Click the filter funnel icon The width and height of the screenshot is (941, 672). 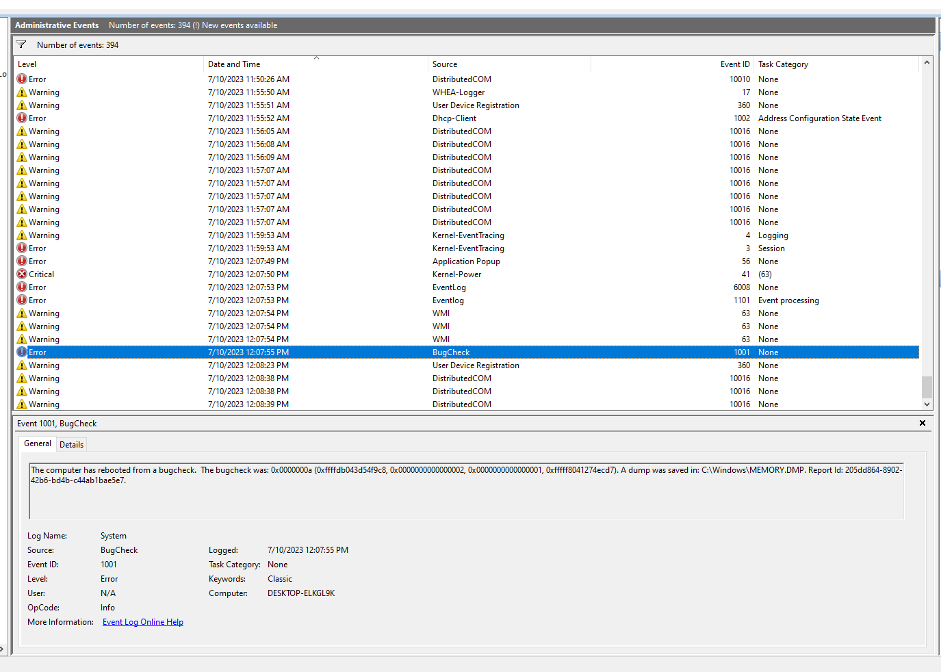[x=21, y=44]
